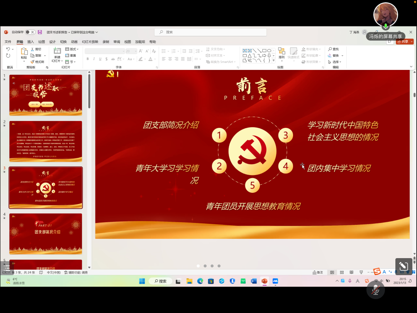
Task: Switch to the 插入 (Insert) ribbon tab
Action: pos(31,41)
